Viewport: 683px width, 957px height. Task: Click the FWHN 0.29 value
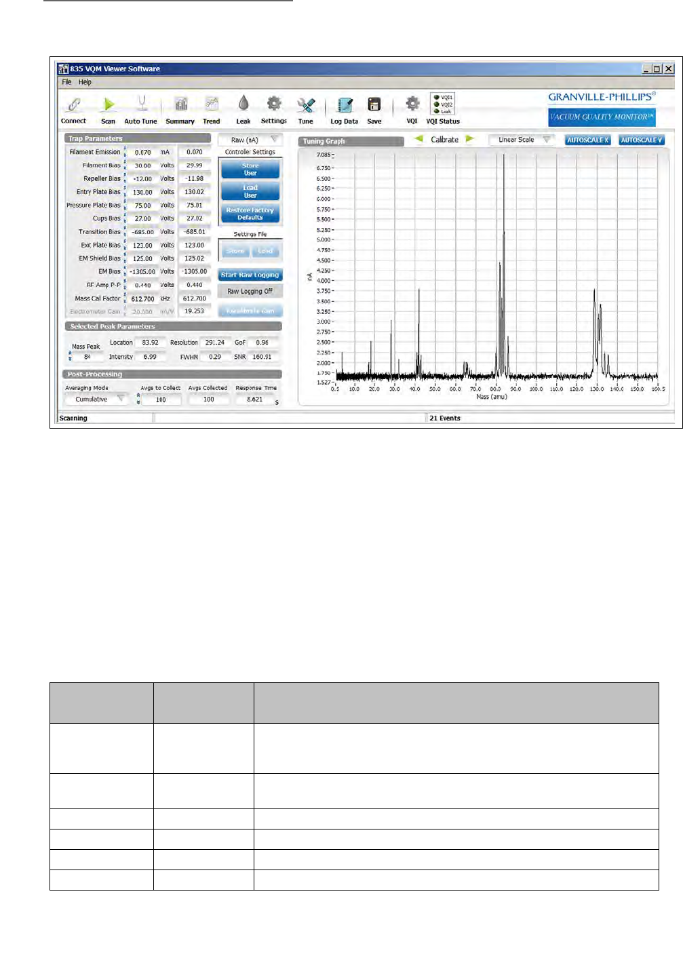point(215,357)
